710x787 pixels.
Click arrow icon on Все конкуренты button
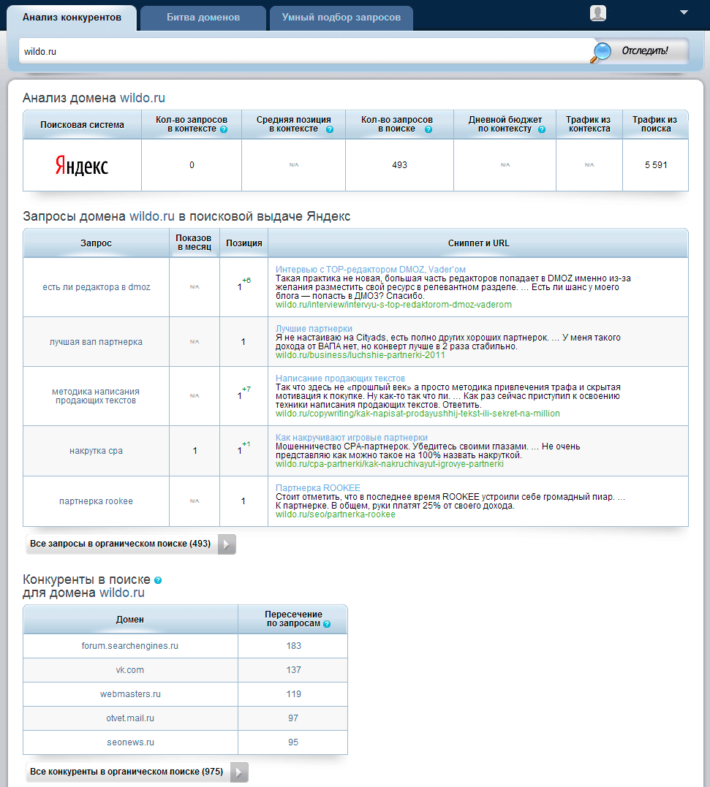[x=240, y=772]
